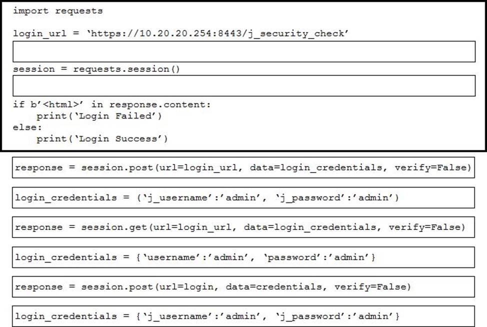Choose the 'username'/'password' credentials dictionary option
Viewport: 487px width, 327px height.
[243, 257]
